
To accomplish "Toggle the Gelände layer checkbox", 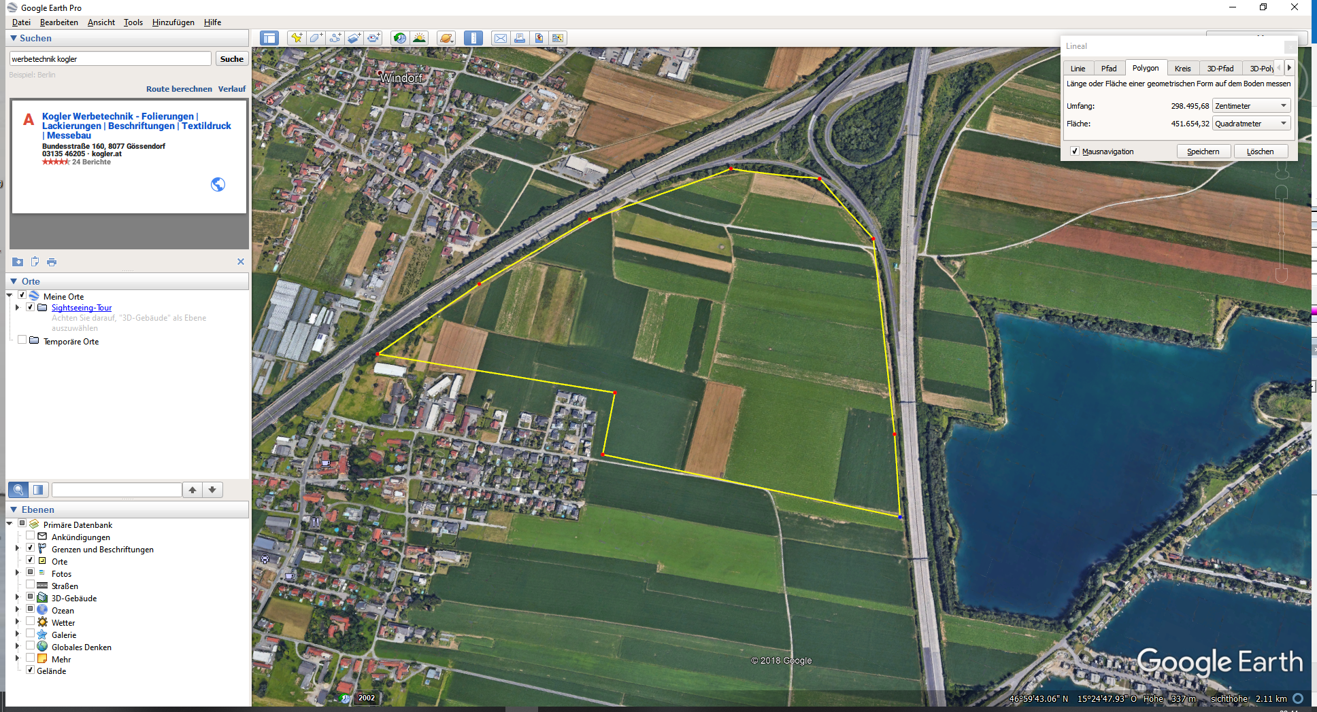I will pyautogui.click(x=31, y=670).
